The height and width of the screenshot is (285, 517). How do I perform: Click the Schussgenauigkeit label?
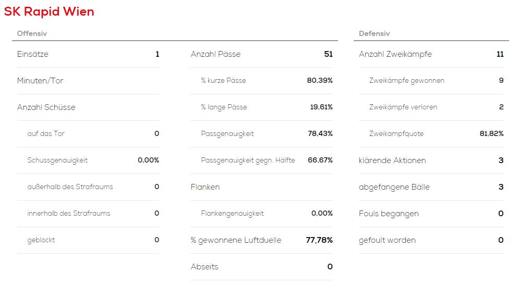(x=57, y=160)
